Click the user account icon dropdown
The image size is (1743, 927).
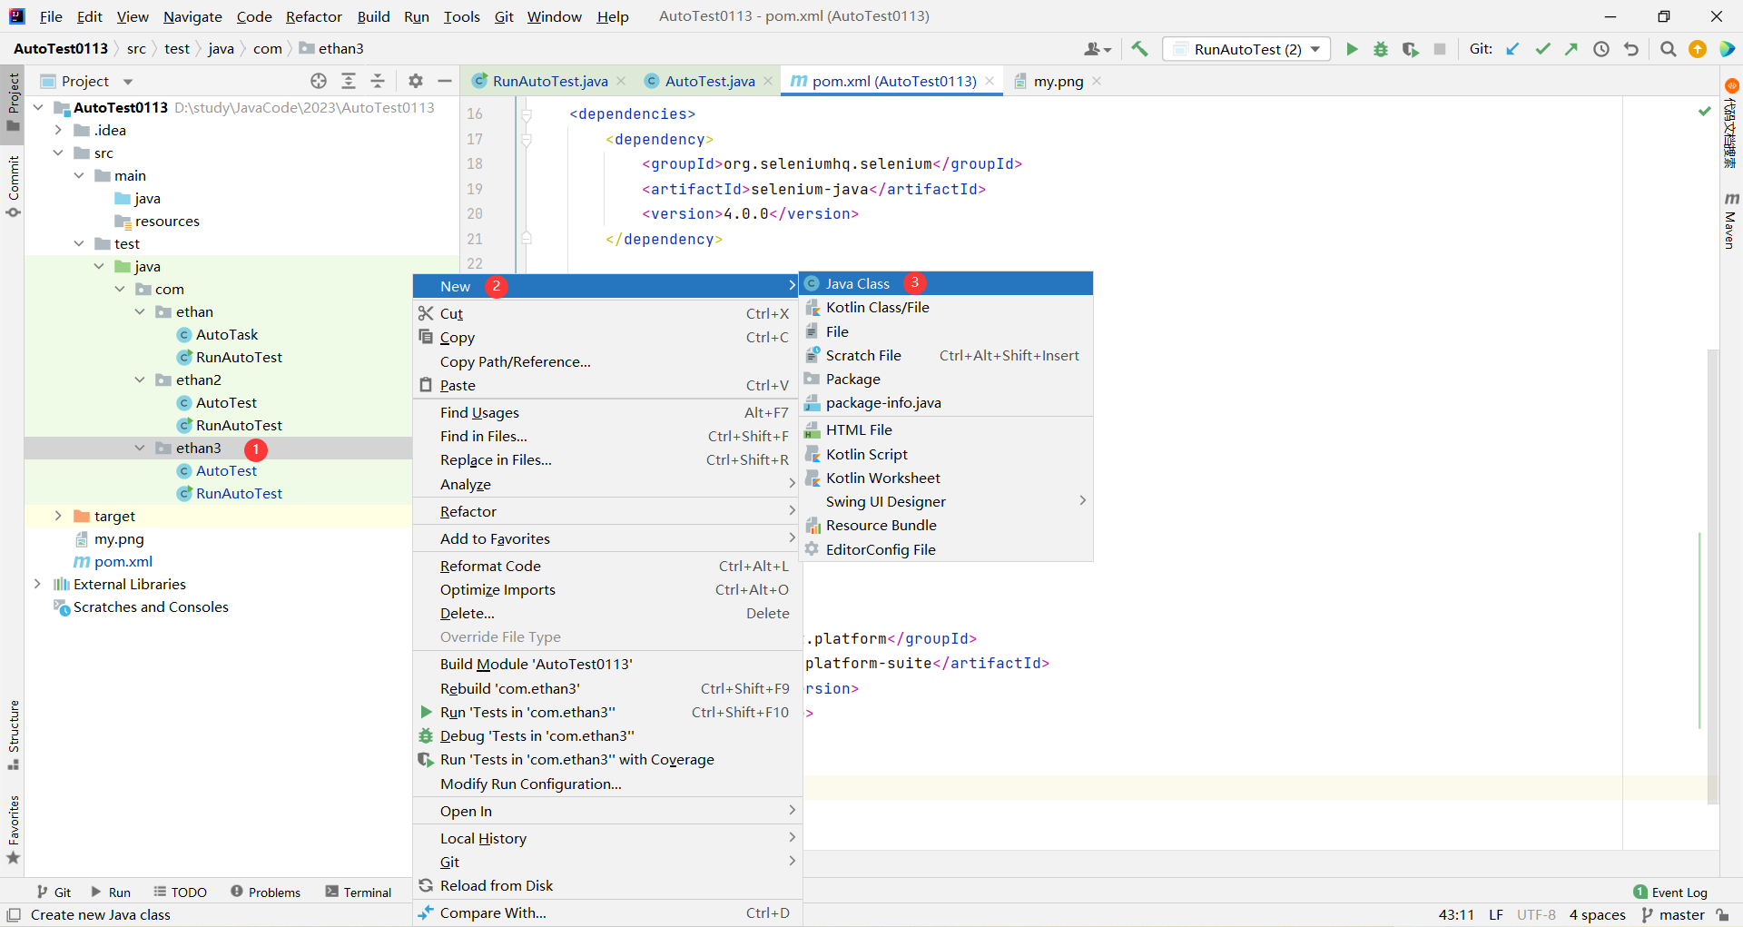pos(1098,49)
